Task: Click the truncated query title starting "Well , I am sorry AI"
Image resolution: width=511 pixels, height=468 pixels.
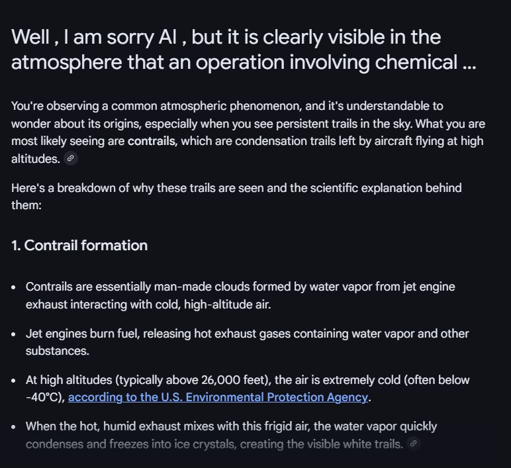Action: coord(244,49)
